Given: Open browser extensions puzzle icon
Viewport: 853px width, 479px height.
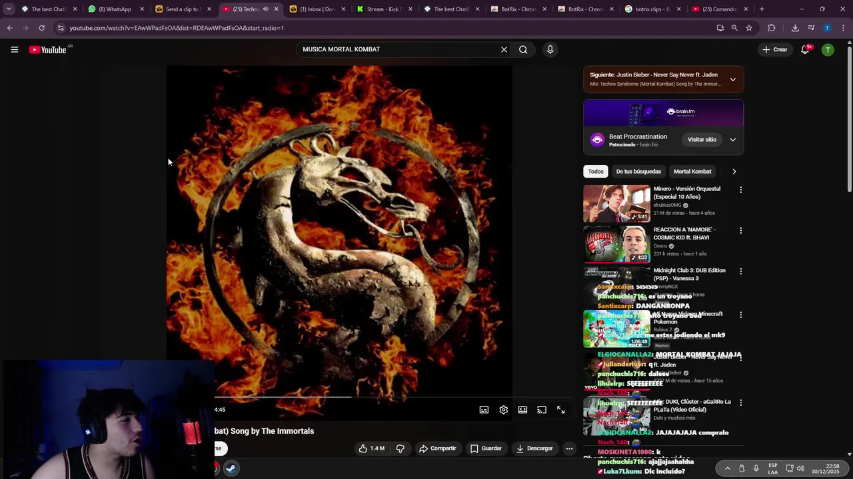Looking at the screenshot, I should click(x=772, y=28).
